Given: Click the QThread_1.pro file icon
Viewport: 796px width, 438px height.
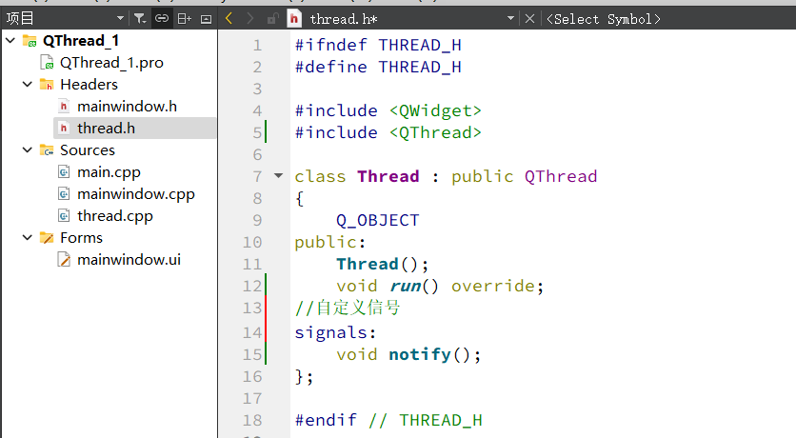Looking at the screenshot, I should pos(47,63).
